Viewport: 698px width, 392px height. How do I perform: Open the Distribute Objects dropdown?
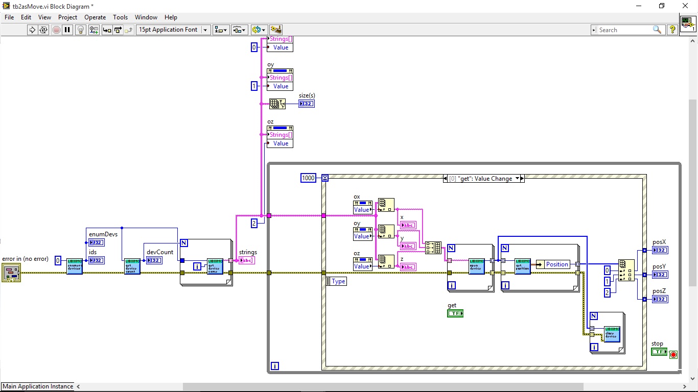tap(240, 30)
